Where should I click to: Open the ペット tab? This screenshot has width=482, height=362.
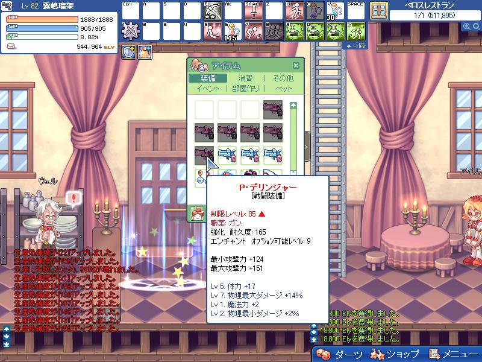coord(283,89)
